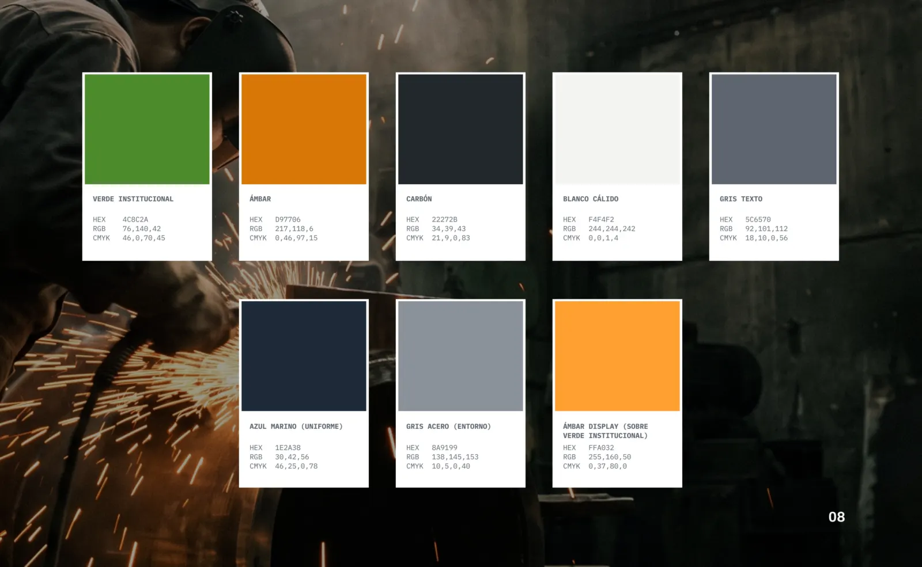Click the 'AZUL MARINO (UNIFORME)' title
Image resolution: width=922 pixels, height=567 pixels.
tap(296, 427)
